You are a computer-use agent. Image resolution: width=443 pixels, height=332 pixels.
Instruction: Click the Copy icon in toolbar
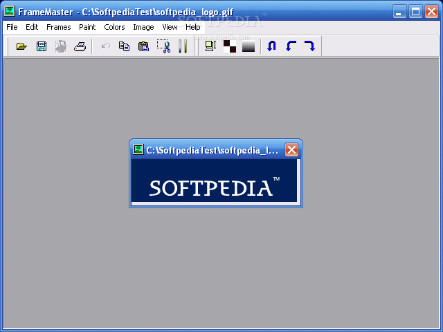124,46
